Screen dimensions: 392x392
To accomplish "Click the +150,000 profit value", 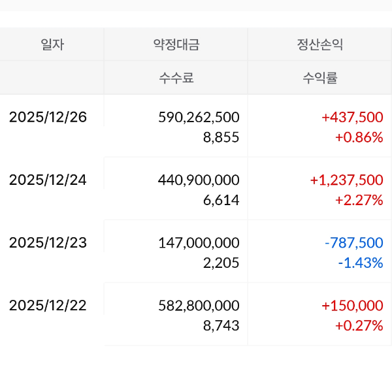I will [352, 305].
